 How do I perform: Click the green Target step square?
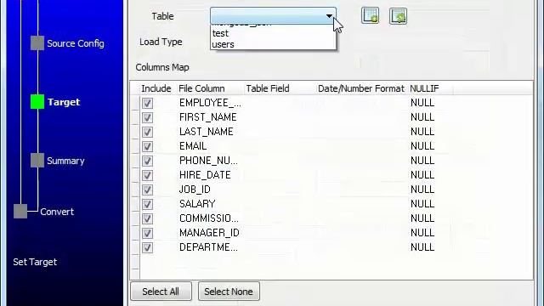pos(37,102)
